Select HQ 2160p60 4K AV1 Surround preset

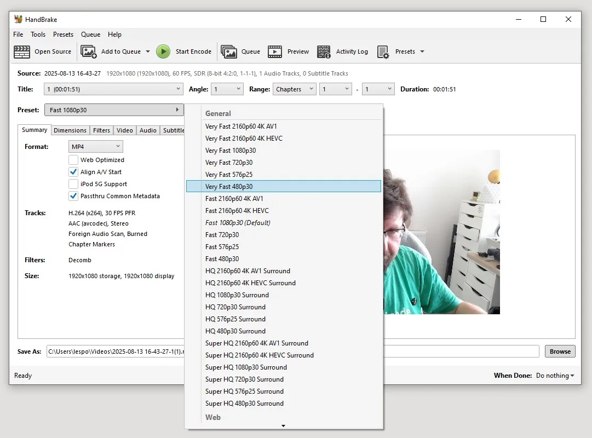pos(284,271)
